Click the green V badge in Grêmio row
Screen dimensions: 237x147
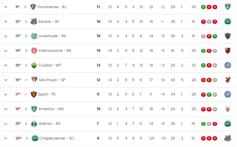click(x=203, y=124)
